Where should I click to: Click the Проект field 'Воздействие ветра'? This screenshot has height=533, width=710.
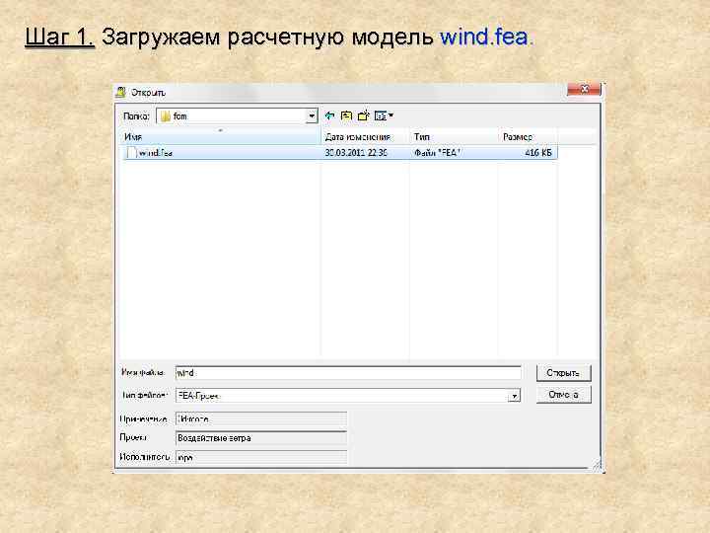[x=260, y=438]
